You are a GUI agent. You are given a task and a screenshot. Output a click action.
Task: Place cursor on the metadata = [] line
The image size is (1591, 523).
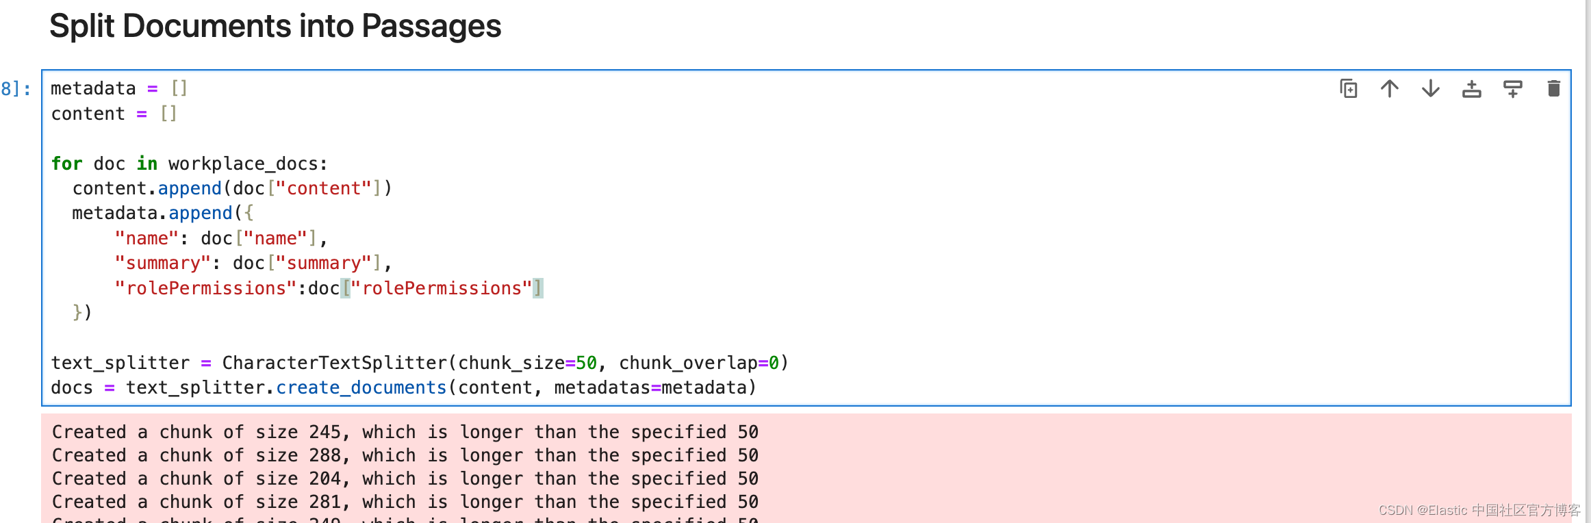pos(119,88)
